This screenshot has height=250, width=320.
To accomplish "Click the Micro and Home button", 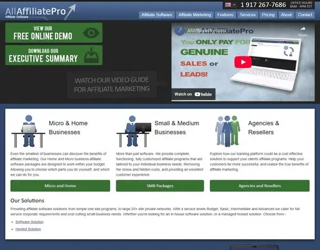I will coord(60,186).
